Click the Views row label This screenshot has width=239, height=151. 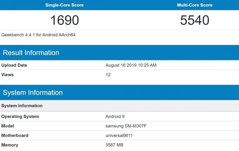pyautogui.click(x=7, y=75)
